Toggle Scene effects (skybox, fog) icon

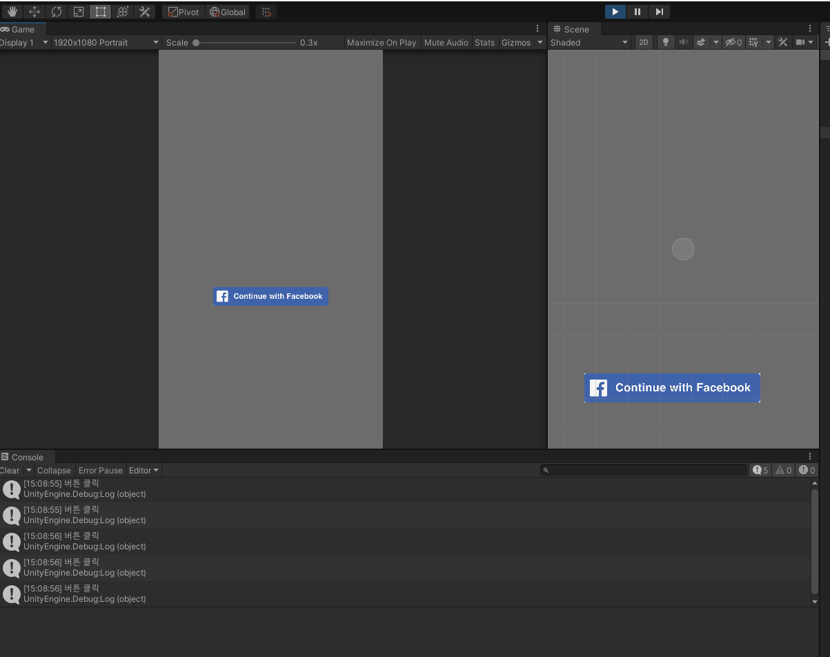click(701, 42)
